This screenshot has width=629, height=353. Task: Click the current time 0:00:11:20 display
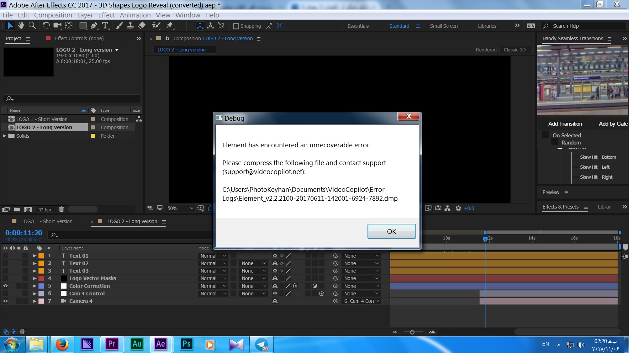pyautogui.click(x=24, y=233)
